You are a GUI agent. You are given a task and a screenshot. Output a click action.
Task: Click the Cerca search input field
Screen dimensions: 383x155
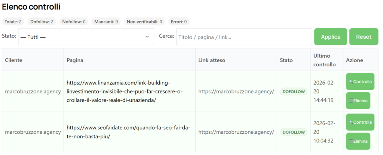coord(244,37)
